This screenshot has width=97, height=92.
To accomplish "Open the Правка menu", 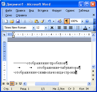I will point(20,10).
